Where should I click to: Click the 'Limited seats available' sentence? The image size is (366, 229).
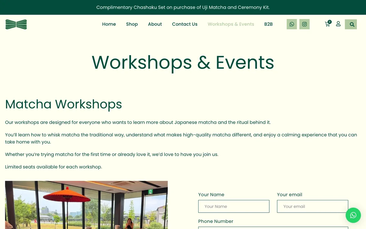[53, 167]
